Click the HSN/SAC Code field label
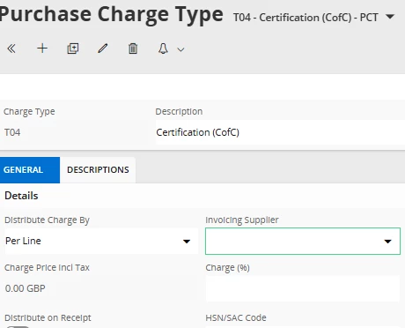405x328 pixels. click(236, 317)
